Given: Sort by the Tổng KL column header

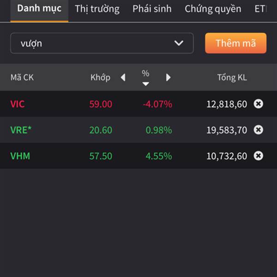Looking at the screenshot, I should coord(232,78).
